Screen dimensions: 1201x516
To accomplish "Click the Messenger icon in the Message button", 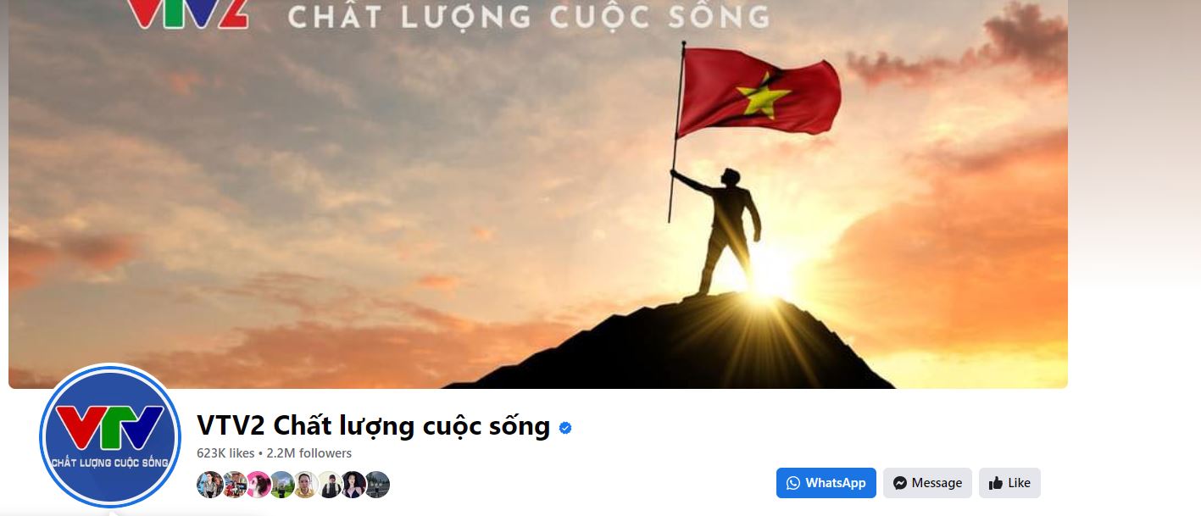I will tap(900, 483).
